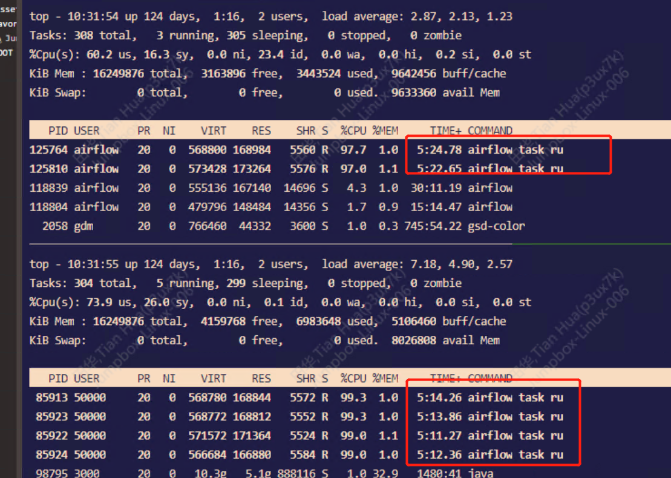The width and height of the screenshot is (671, 478).
Task: Select PID 85924 in process list
Action: 51,454
